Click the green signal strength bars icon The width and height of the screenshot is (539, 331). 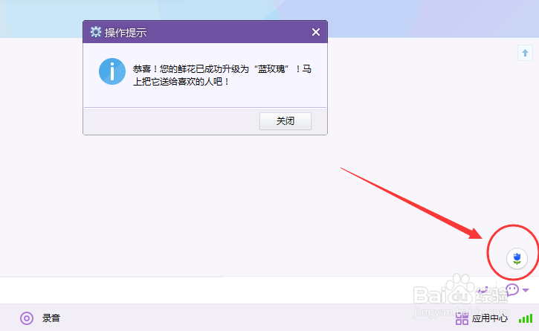click(526, 318)
